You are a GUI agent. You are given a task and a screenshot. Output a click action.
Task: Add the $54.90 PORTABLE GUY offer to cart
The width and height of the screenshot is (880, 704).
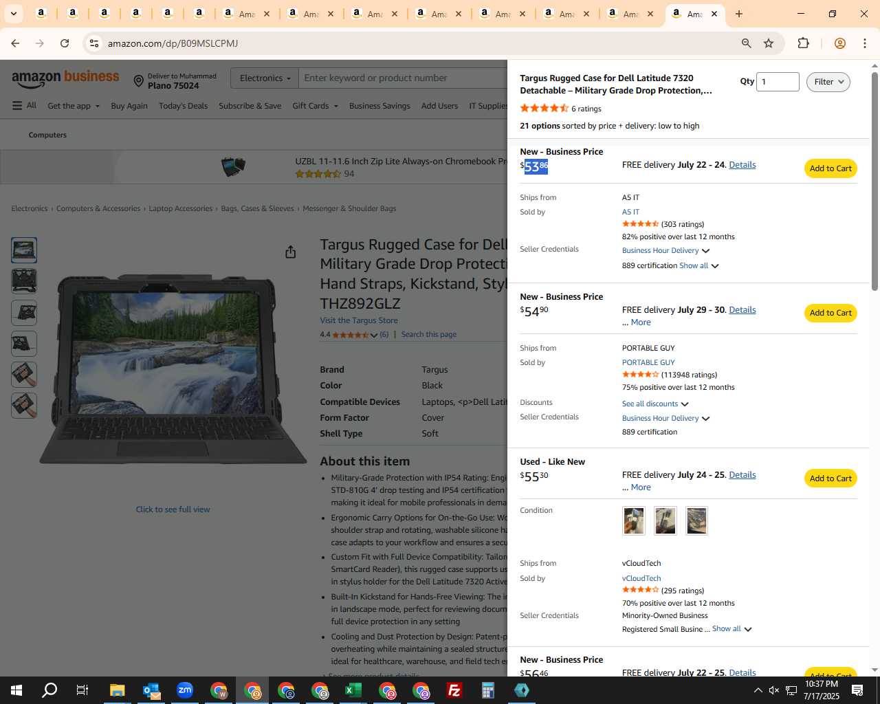click(x=830, y=313)
